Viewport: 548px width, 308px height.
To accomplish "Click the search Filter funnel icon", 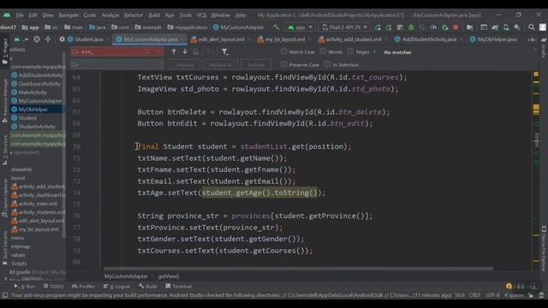I will point(224,51).
